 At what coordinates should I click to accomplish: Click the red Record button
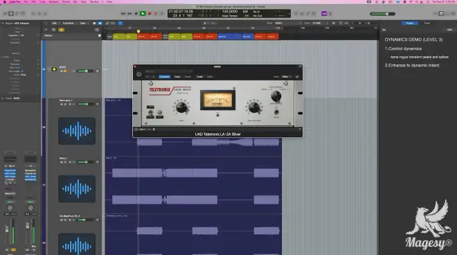click(150, 13)
